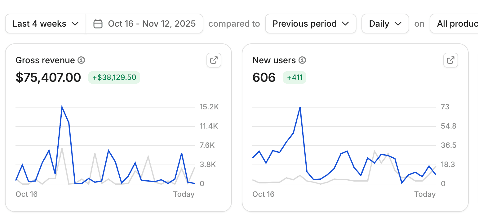478x220 pixels.
Task: Click the 606 new users total
Action: [x=264, y=77]
